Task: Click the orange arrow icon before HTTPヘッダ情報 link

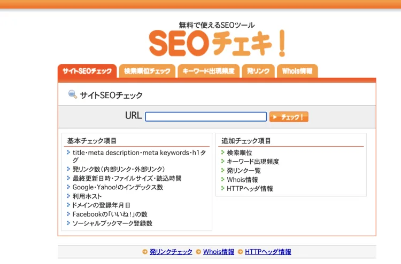Action: pos(240,252)
